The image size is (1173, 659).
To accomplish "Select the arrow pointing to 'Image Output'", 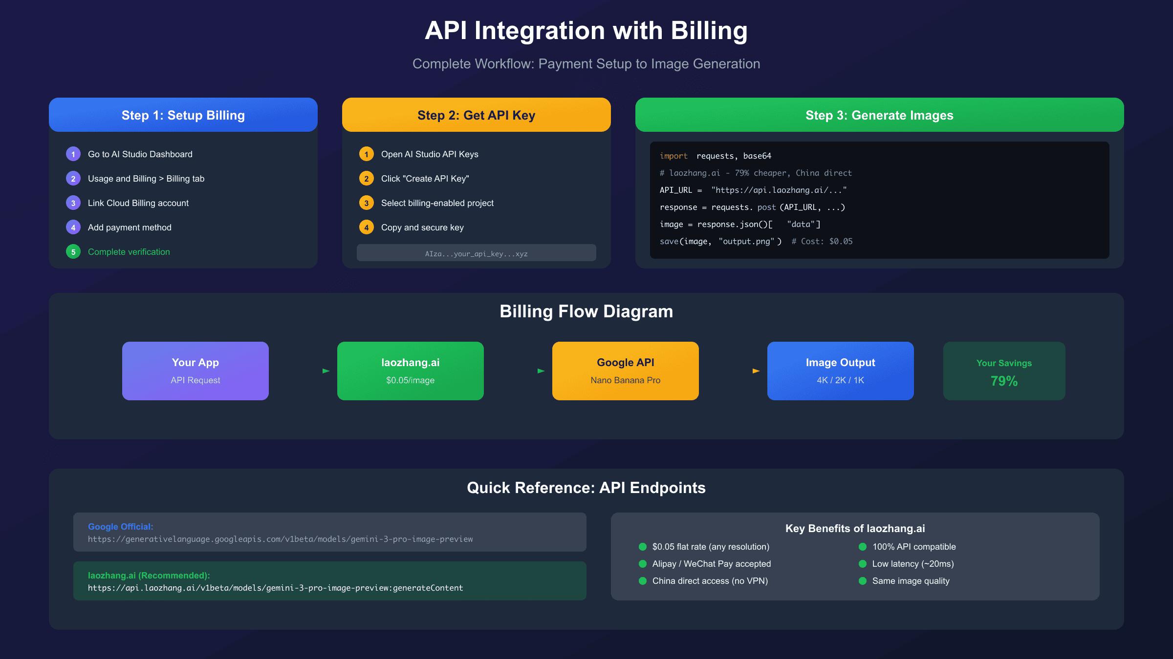I will 756,371.
